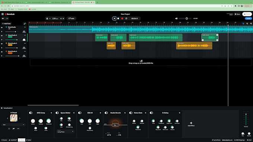Switch to the AutoPitch tab
Screen dimensions: 253x142
coord(13,140)
